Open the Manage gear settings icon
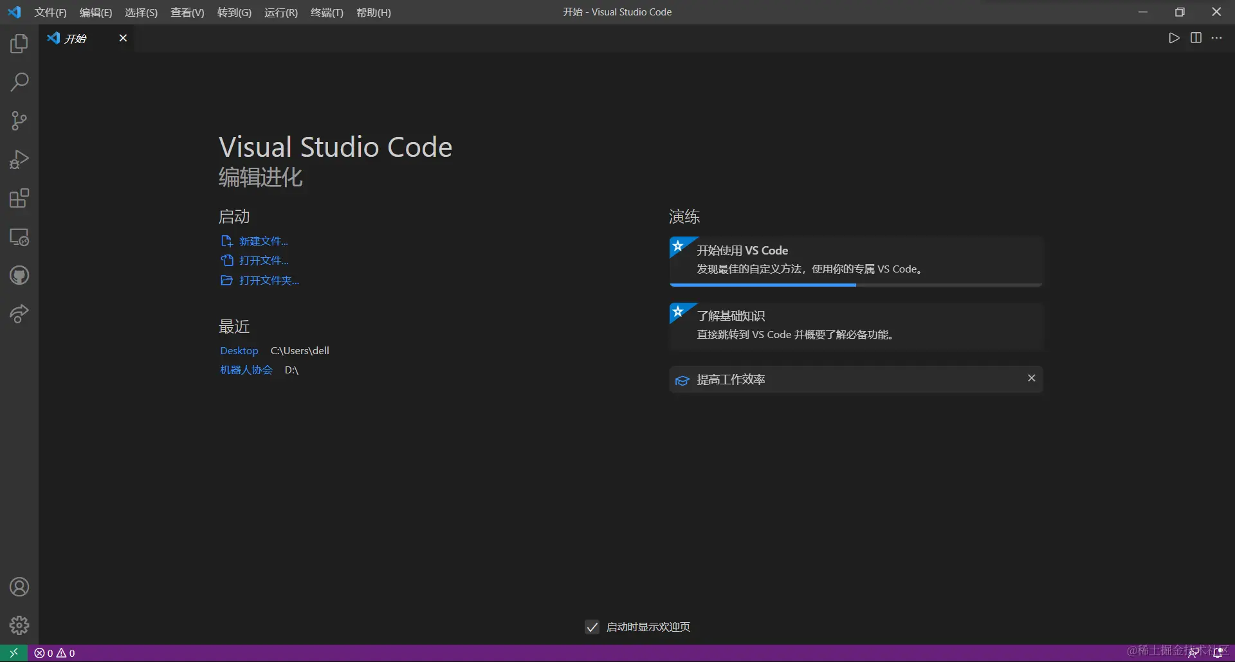1235x662 pixels. 19,625
